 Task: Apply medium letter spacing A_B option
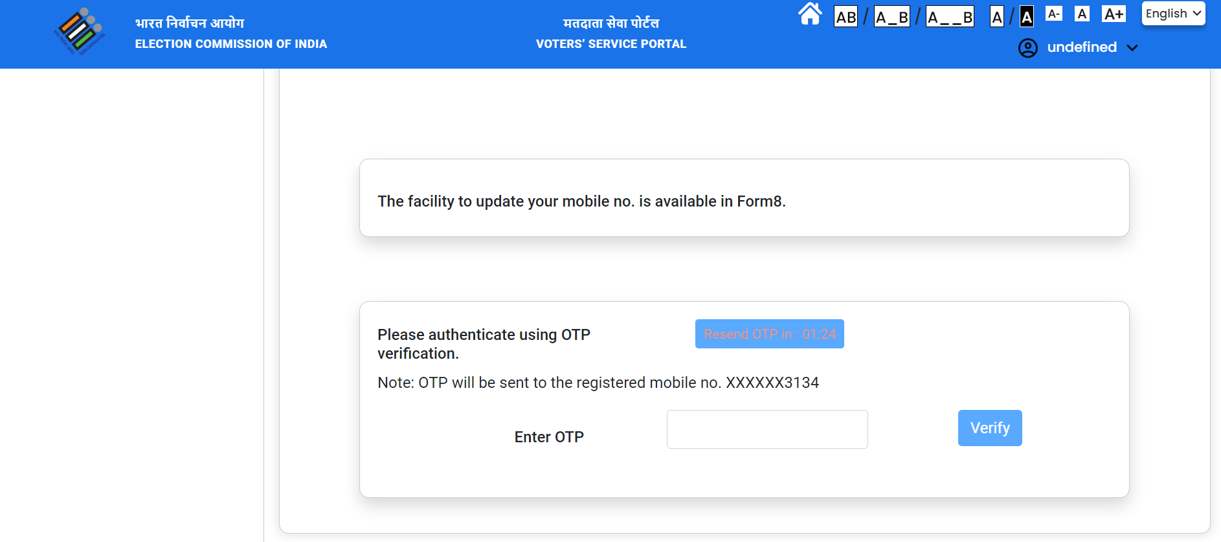[x=891, y=17]
